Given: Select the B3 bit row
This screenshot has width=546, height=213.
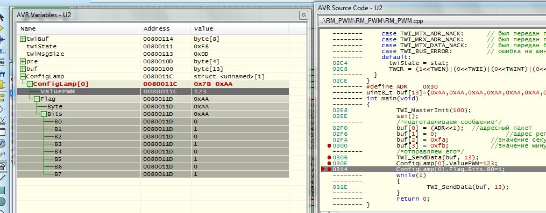Looking at the screenshot, I should click(153, 144).
